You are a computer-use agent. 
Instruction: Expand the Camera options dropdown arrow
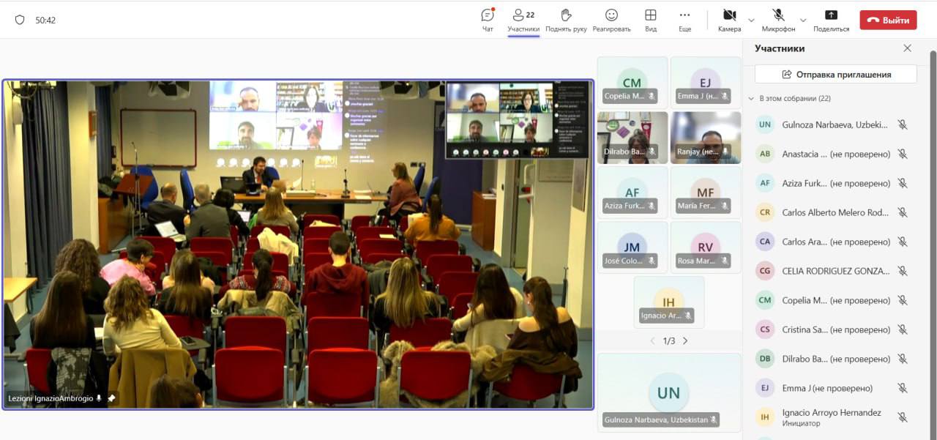tap(751, 20)
